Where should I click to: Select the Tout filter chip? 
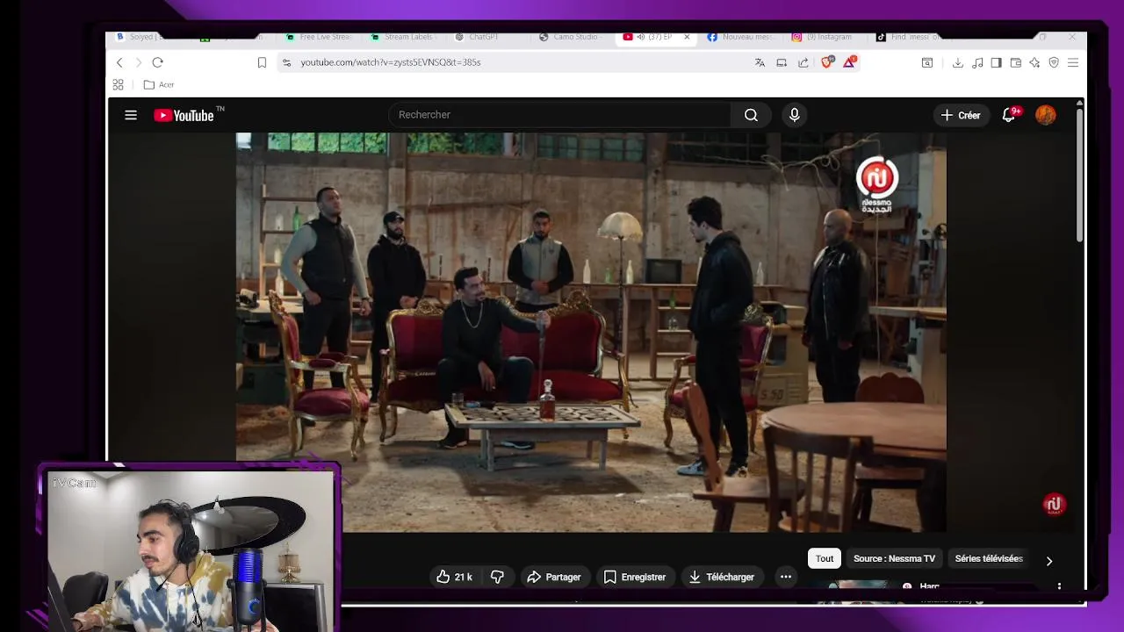tap(825, 558)
